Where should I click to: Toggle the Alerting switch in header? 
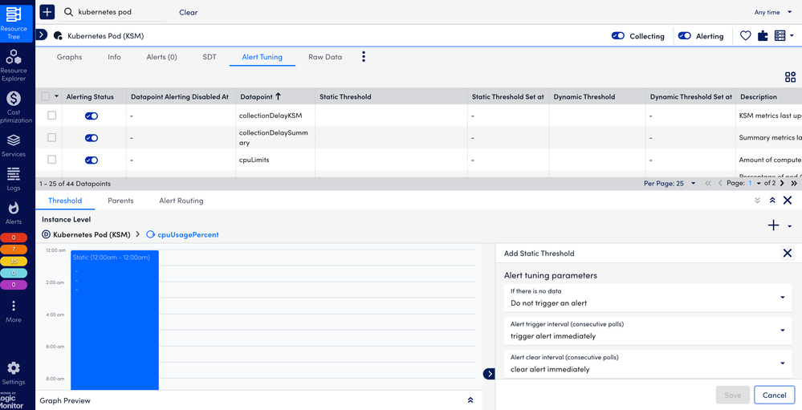coord(684,36)
